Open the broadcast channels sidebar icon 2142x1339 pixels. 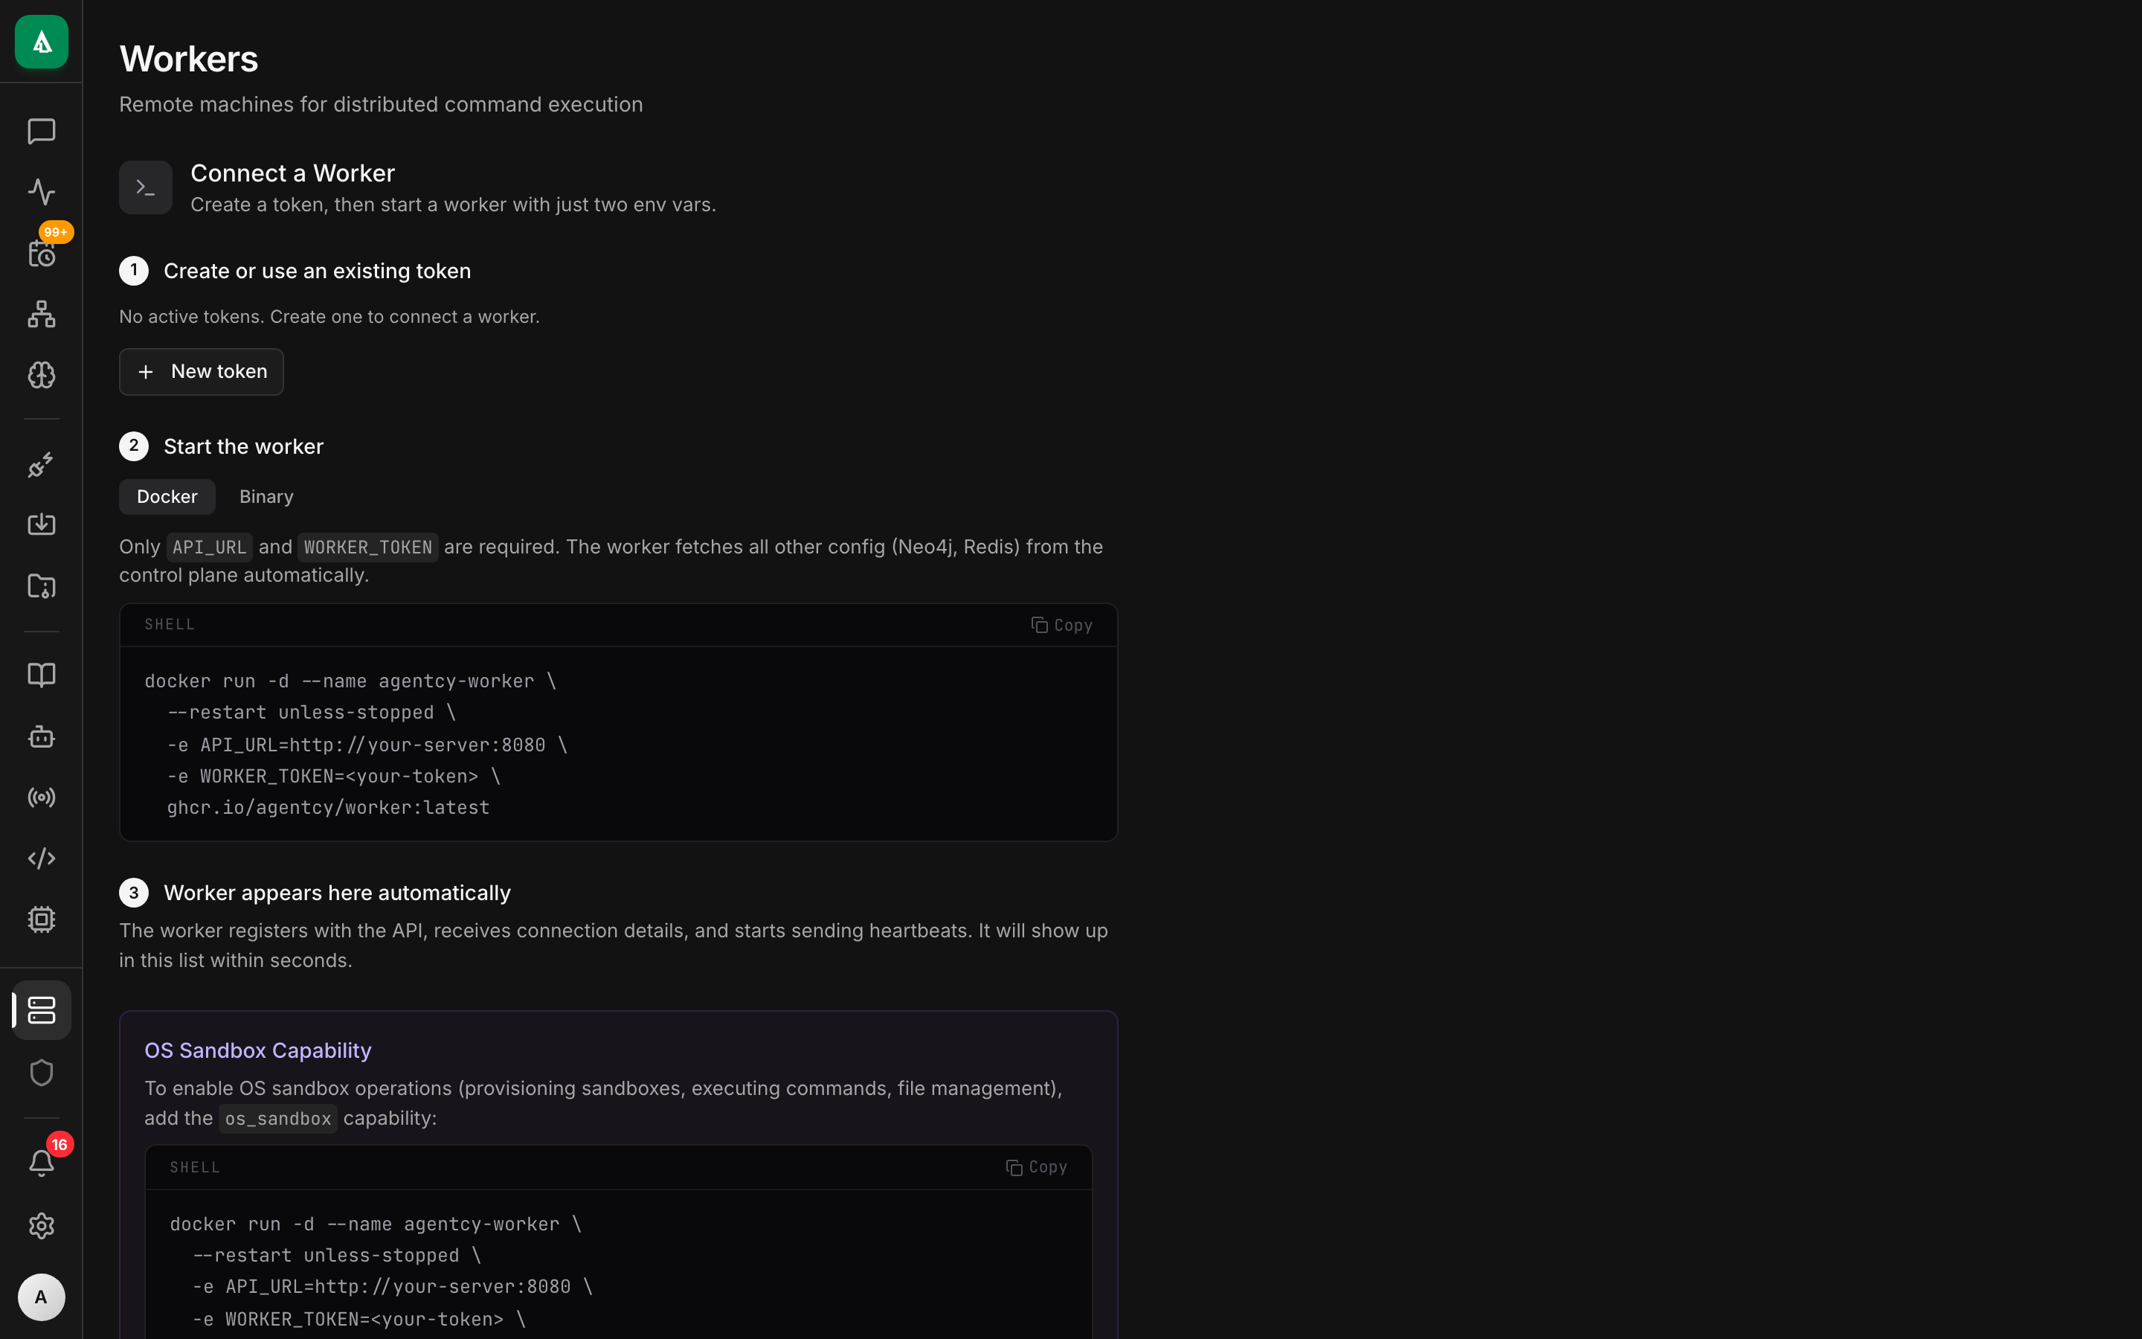[x=41, y=796]
